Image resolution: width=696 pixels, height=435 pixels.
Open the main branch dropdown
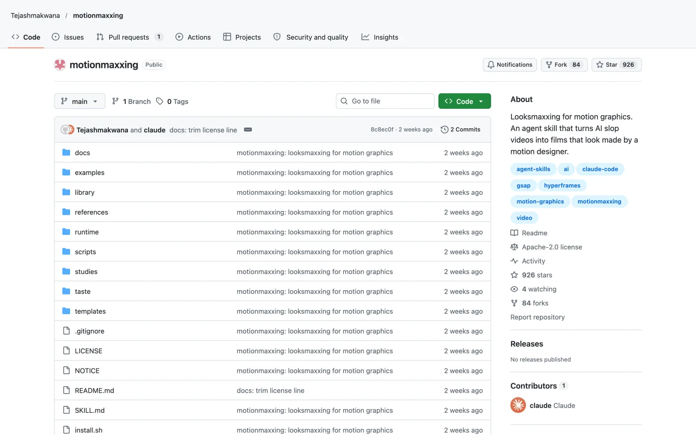(x=80, y=101)
